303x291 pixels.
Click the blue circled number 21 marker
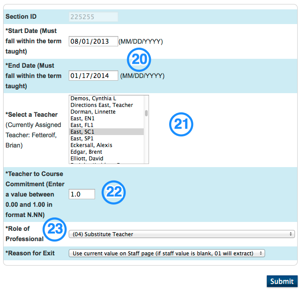click(181, 125)
